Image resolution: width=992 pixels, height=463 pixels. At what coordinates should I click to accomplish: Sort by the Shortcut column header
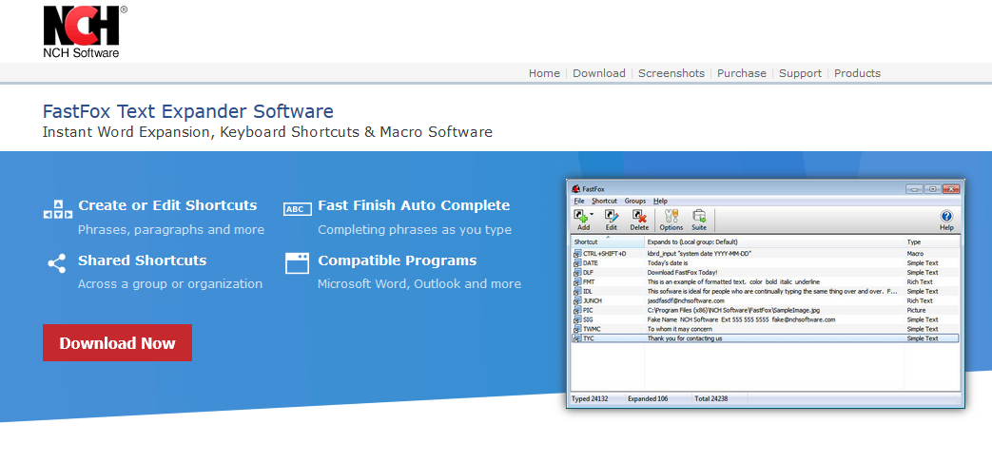coord(608,241)
